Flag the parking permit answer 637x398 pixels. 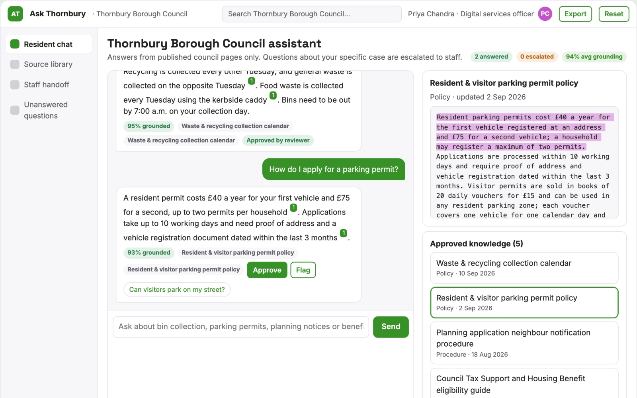pos(303,270)
